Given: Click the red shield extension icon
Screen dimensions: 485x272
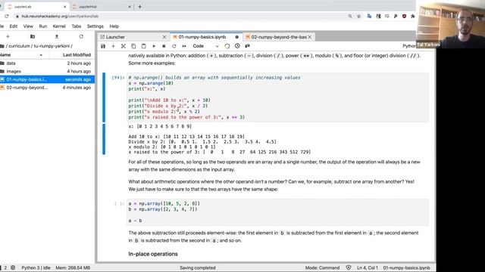Looking at the screenshot, I should click(404, 16).
